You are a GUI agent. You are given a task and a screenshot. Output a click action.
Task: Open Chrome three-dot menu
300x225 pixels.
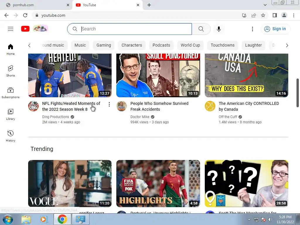tap(294, 15)
